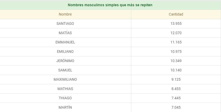
Task: Click the name MATHIAS
Action: [65, 89]
